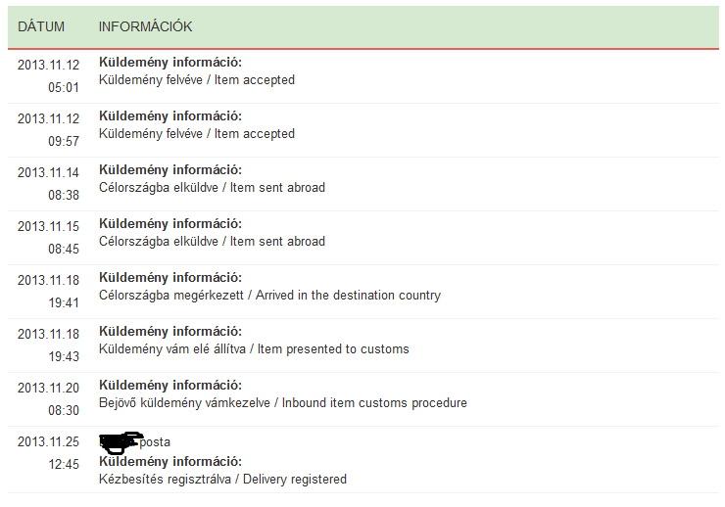
Task: Click the 2013.11.20 date
Action: 49,388
